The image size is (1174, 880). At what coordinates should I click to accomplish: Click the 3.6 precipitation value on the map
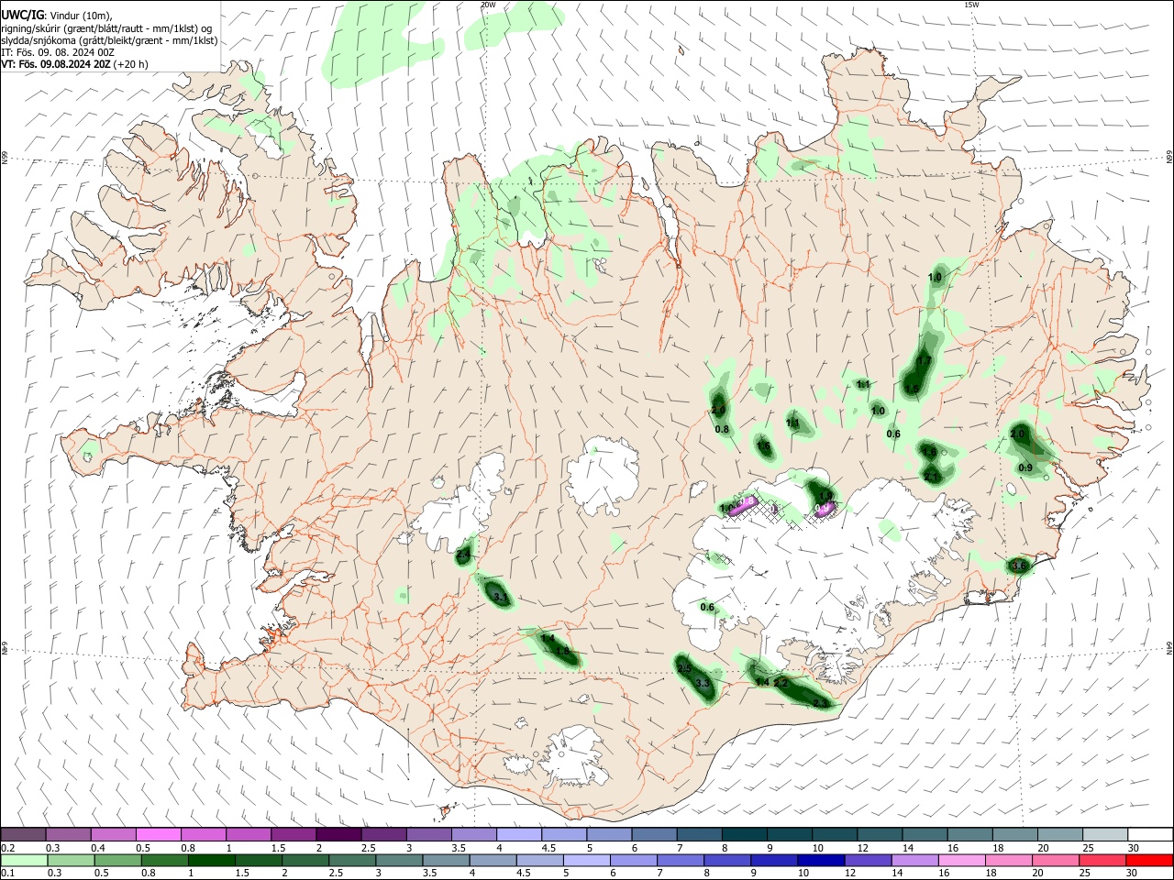[1018, 566]
